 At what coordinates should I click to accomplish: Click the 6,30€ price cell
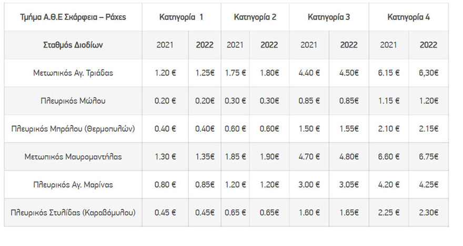pyautogui.click(x=428, y=73)
